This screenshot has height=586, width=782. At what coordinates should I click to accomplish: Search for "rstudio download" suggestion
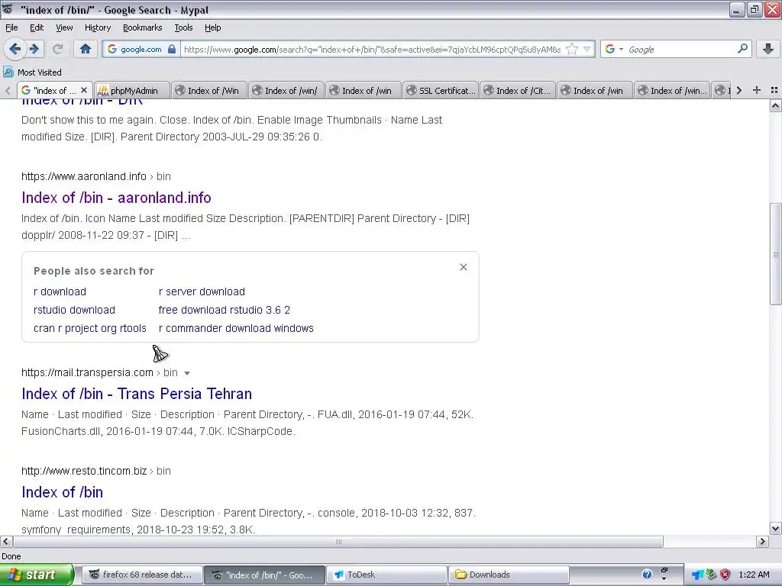coord(74,310)
